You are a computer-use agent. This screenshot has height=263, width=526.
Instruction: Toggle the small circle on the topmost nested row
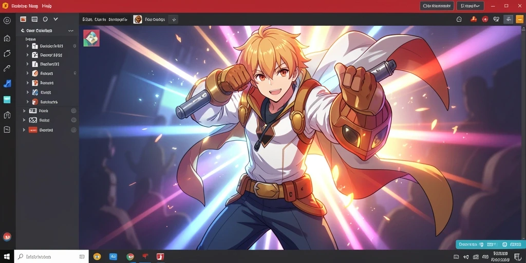pos(74,46)
